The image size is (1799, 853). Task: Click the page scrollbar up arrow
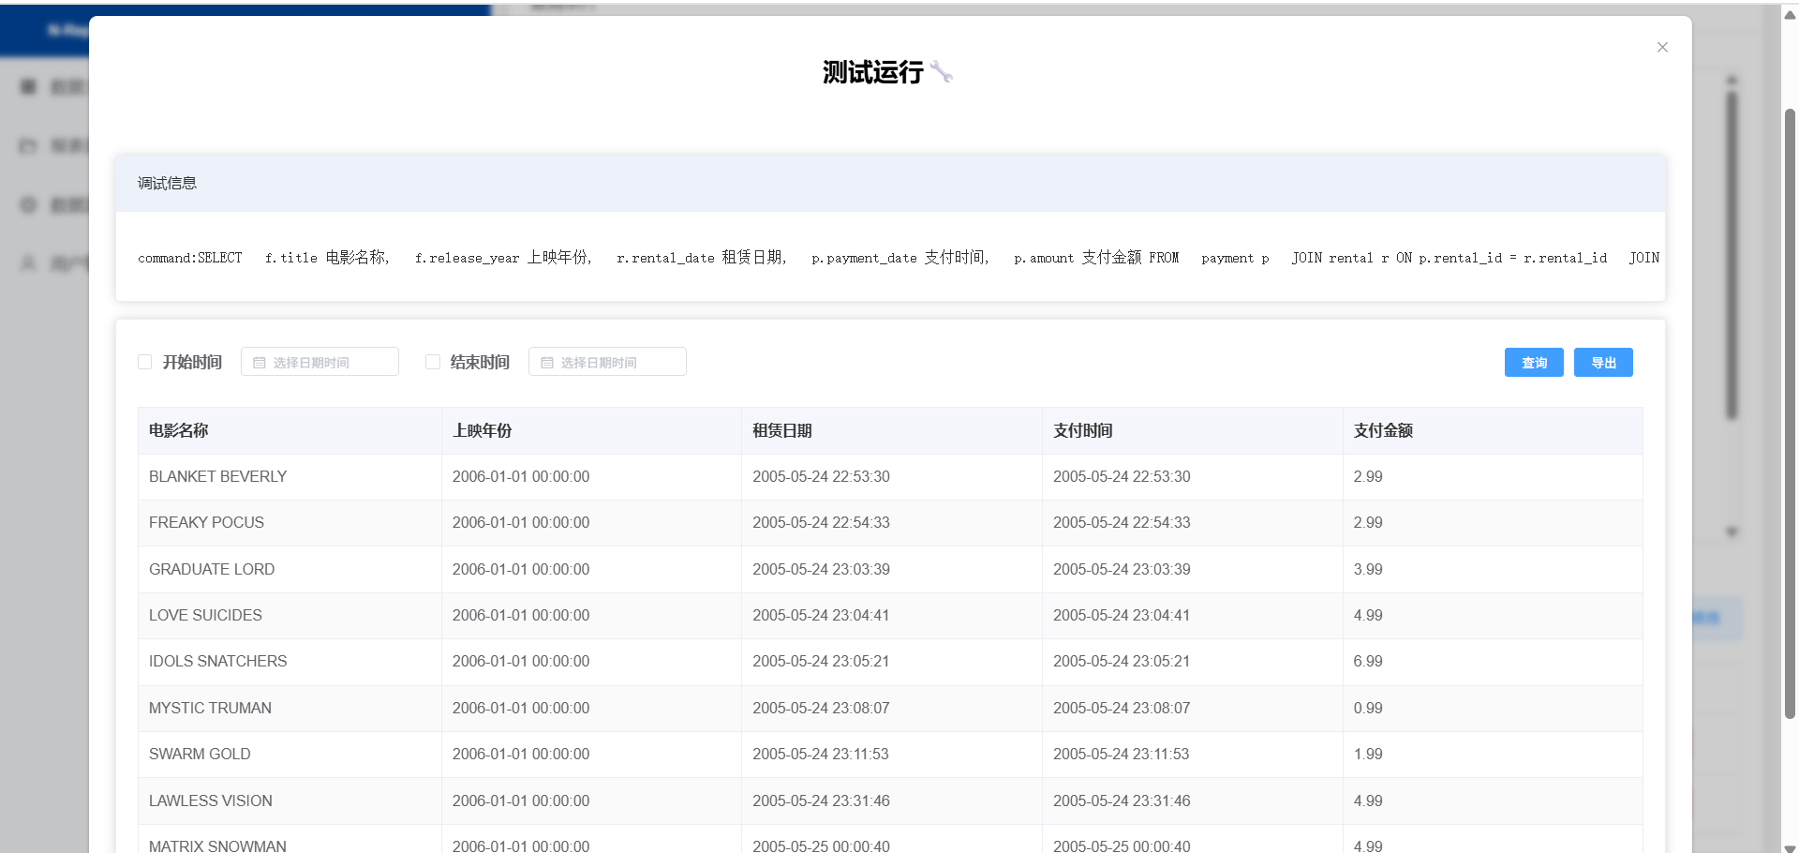(x=1790, y=13)
